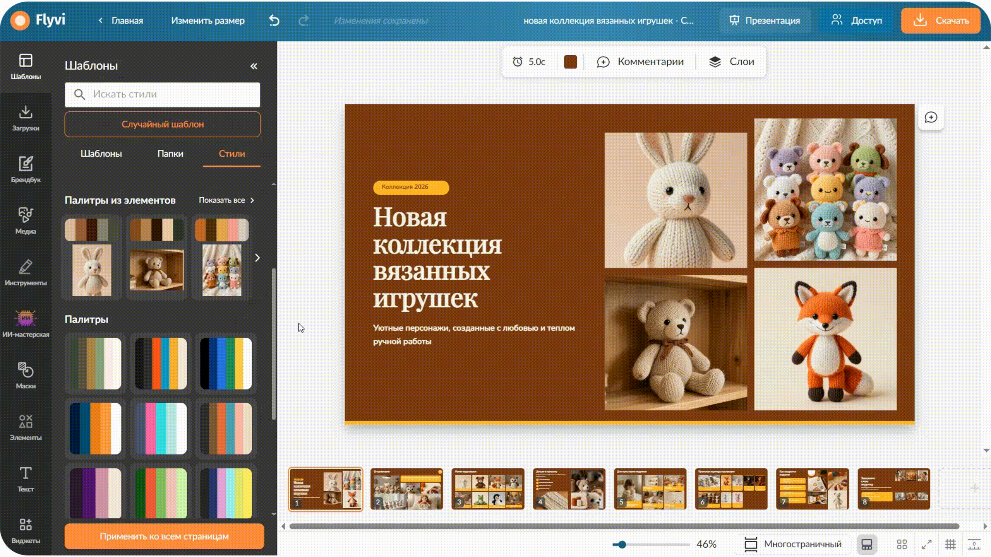
Task: Toggle the fullscreen expand icon at bottom
Action: 927,544
